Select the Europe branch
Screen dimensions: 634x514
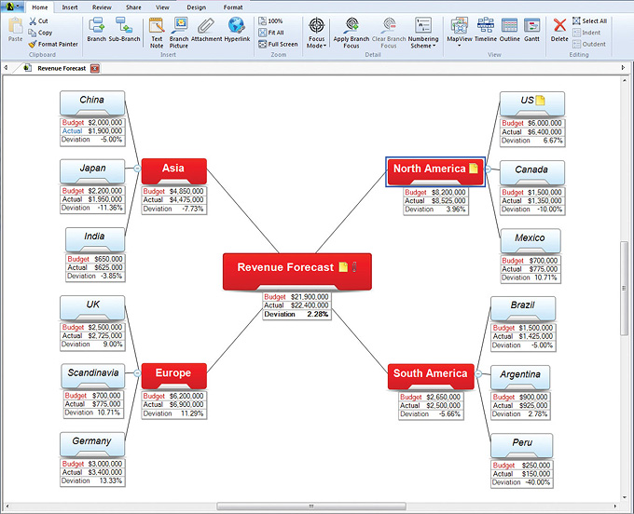173,376
